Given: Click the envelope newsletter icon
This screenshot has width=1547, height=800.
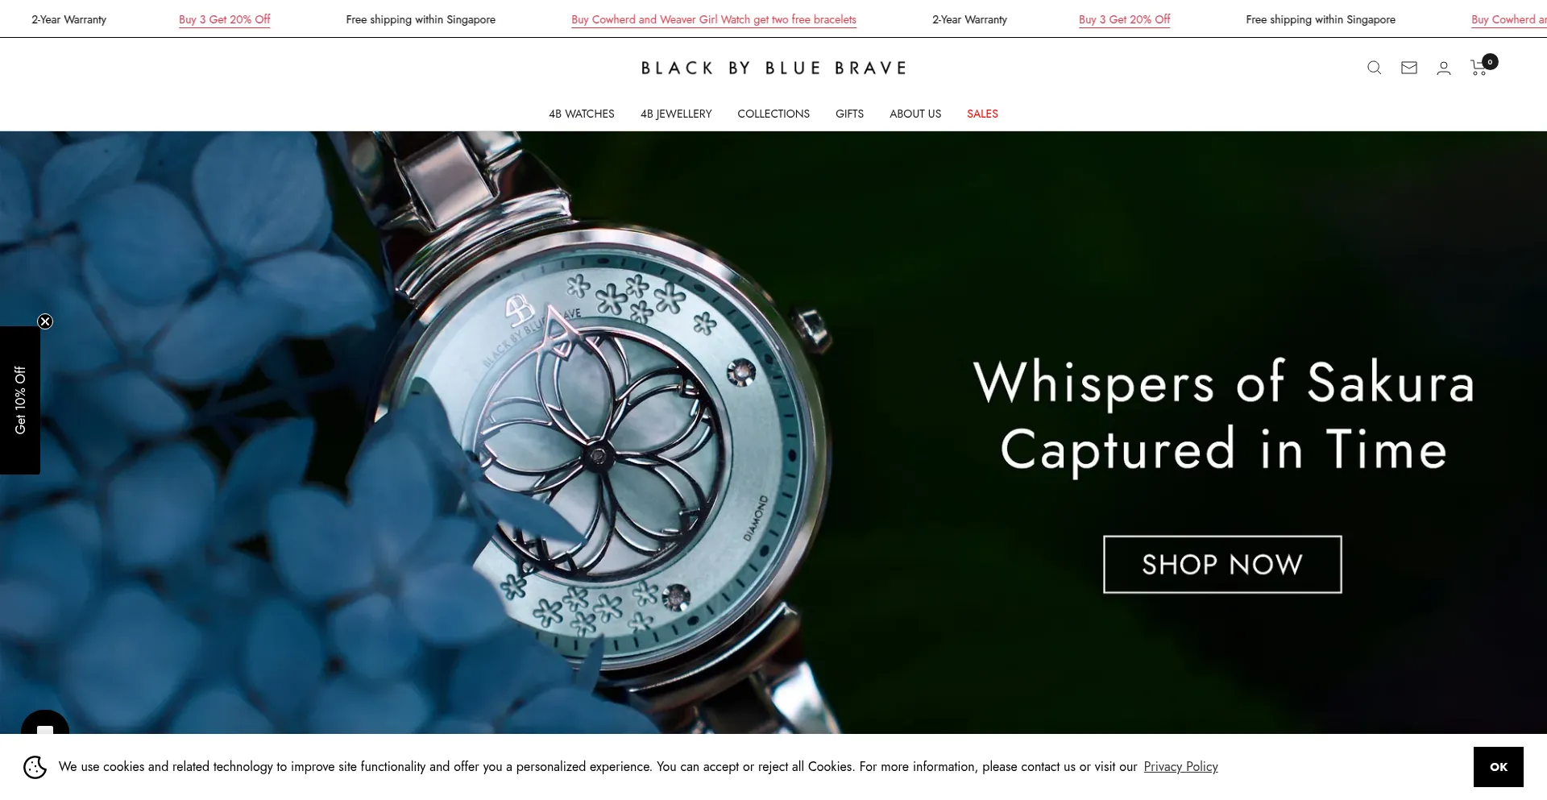Looking at the screenshot, I should click(x=1408, y=68).
